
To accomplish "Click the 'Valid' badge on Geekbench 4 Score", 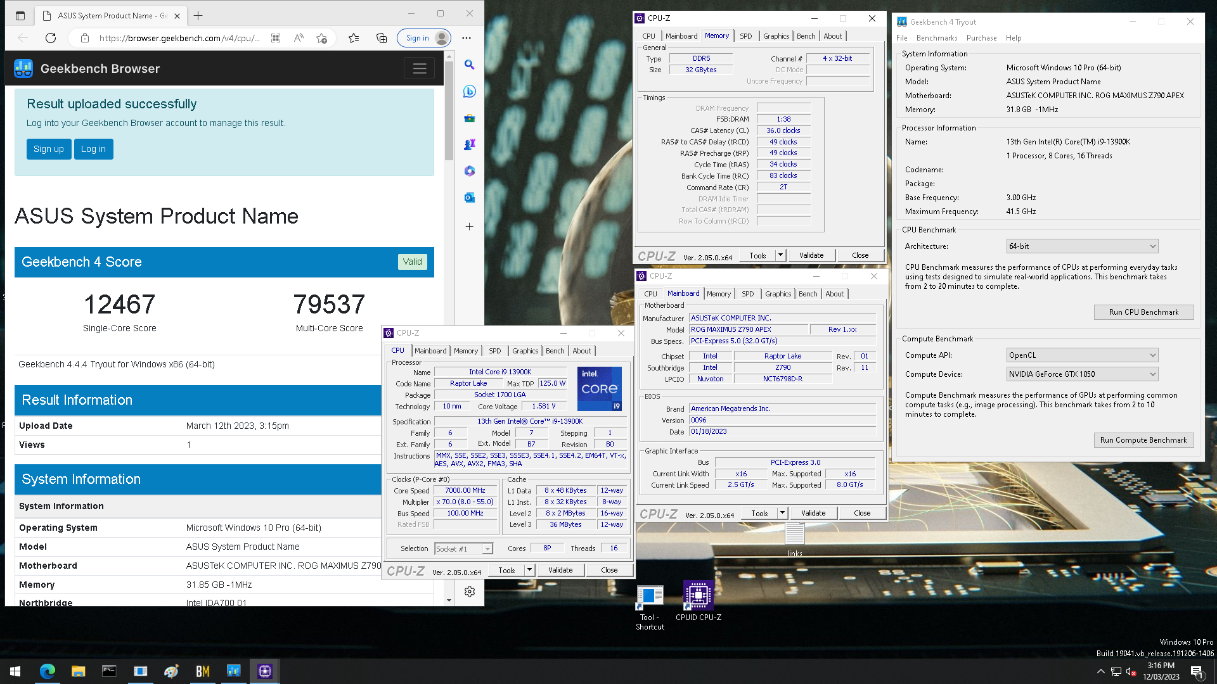I will [412, 262].
